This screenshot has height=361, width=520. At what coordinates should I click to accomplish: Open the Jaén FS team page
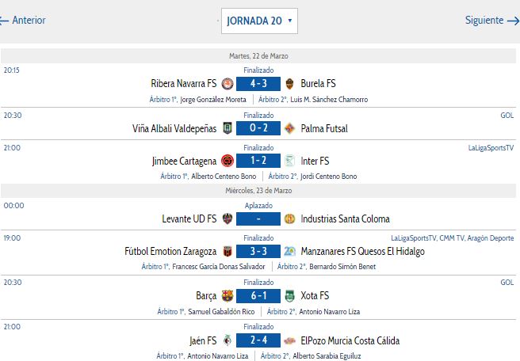pyautogui.click(x=204, y=341)
